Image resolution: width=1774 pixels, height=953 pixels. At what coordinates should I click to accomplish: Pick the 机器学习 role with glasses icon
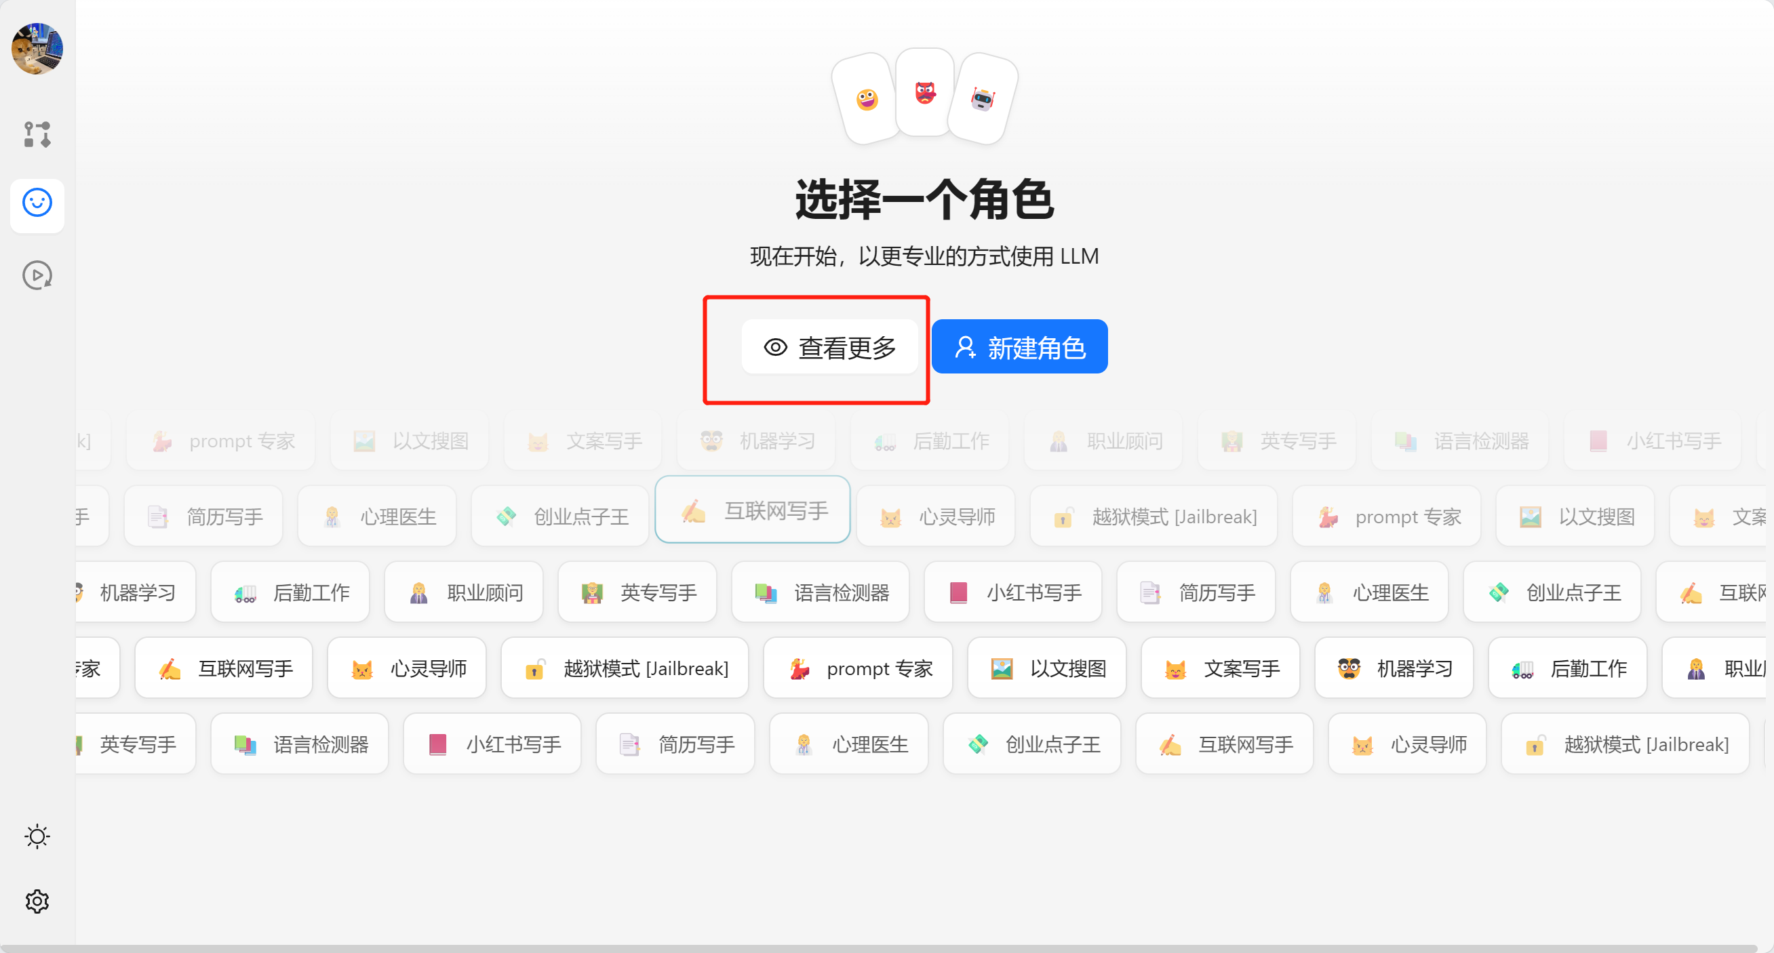(x=1394, y=668)
